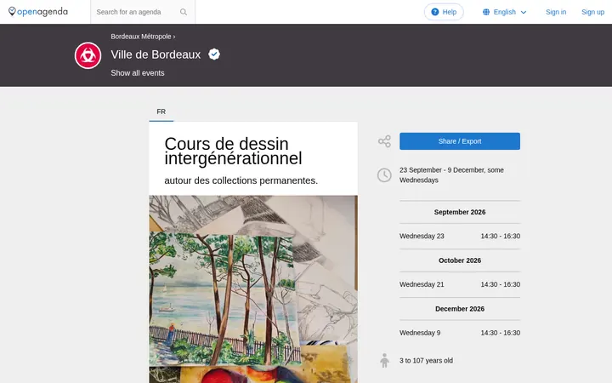The image size is (612, 383).
Task: Click the clock schedule icon
Action: [x=384, y=175]
